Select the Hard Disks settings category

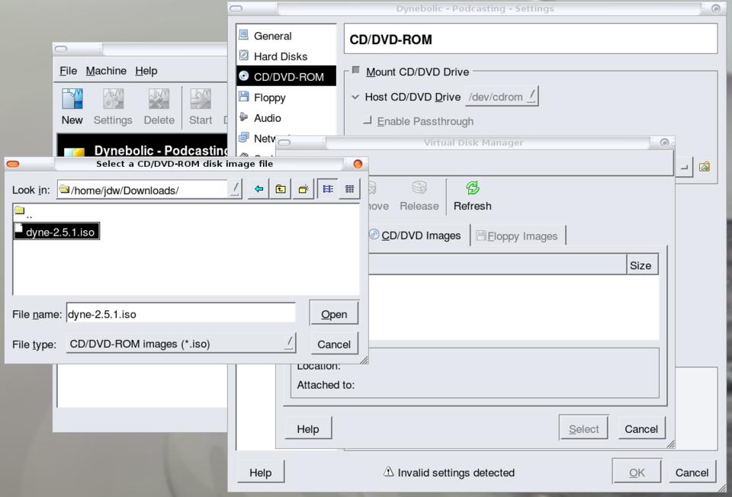tap(286, 56)
